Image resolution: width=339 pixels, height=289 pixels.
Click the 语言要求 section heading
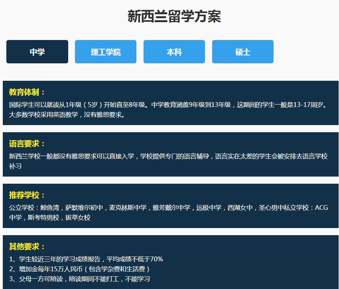[27, 144]
